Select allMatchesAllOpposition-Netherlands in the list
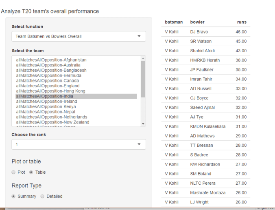This screenshot has width=275, height=210. pyautogui.click(x=52, y=117)
